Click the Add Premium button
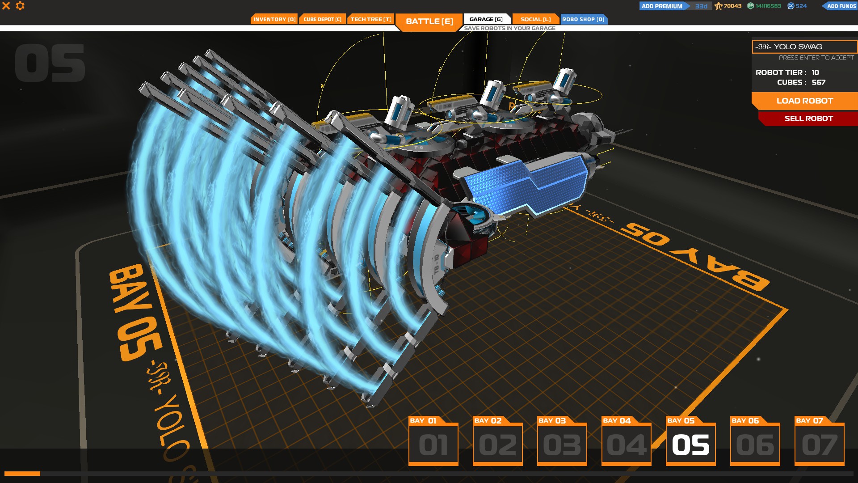The image size is (858, 483). tap(665, 6)
